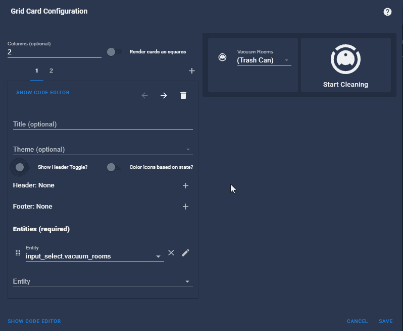
Task: Grab the drag handle for input_select.vacuum_rooms
Action: pyautogui.click(x=18, y=253)
